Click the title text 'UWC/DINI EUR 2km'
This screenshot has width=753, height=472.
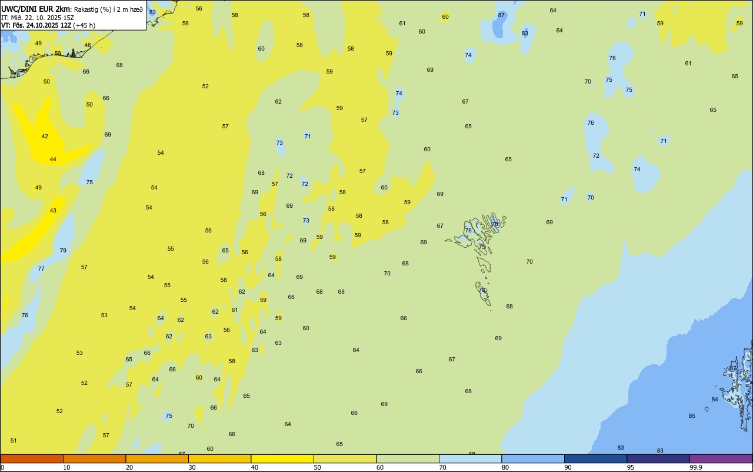[36, 9]
